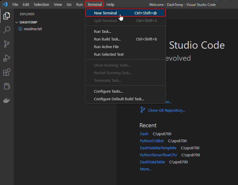Screen dimensions: 238x185
Task: Open the Selection menu
Action: [x=41, y=5]
